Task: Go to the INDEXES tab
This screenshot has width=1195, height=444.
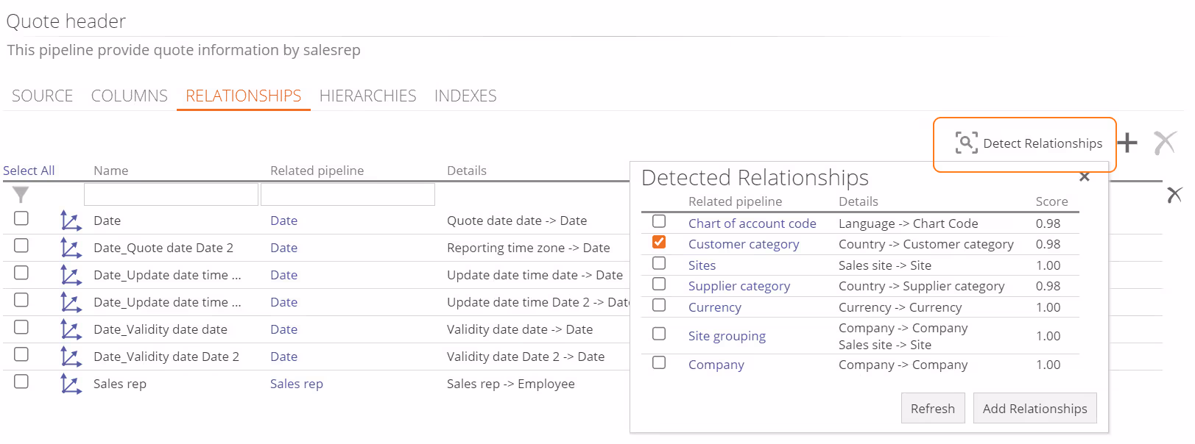Action: pos(465,96)
